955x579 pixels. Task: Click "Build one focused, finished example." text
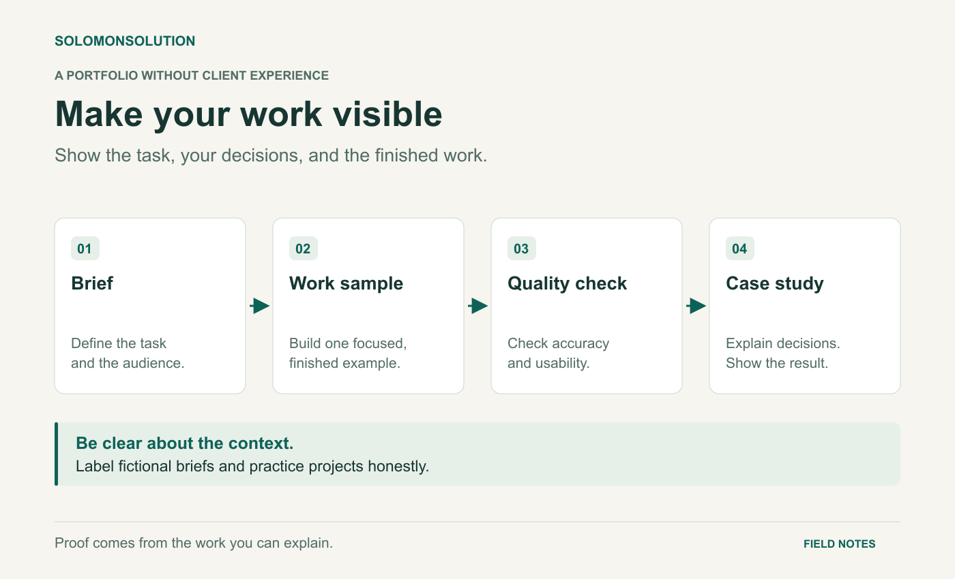point(348,354)
